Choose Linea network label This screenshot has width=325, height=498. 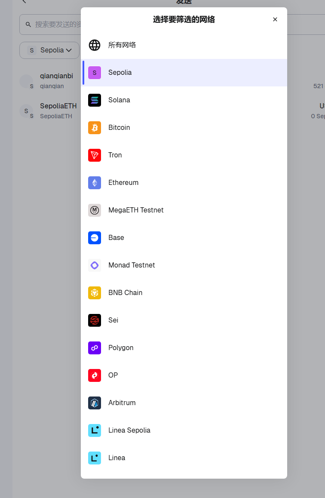[117, 458]
